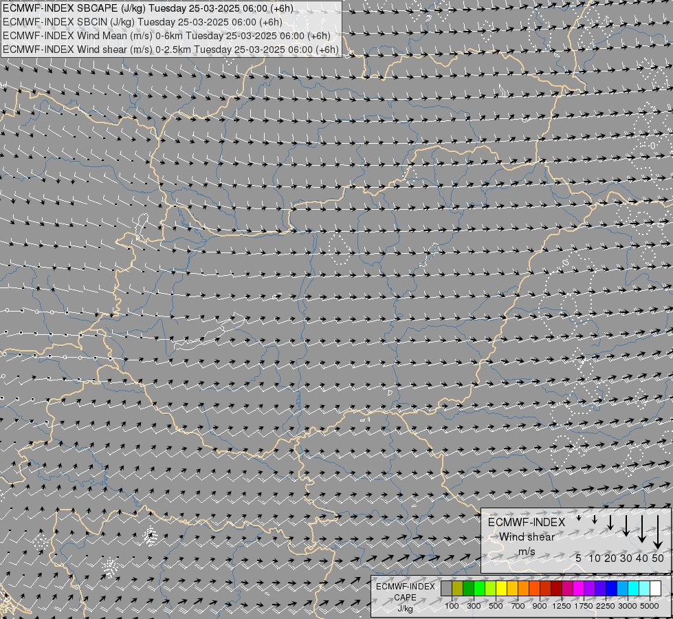Click the 'J/kg' unit in CAPE legend

(405, 609)
